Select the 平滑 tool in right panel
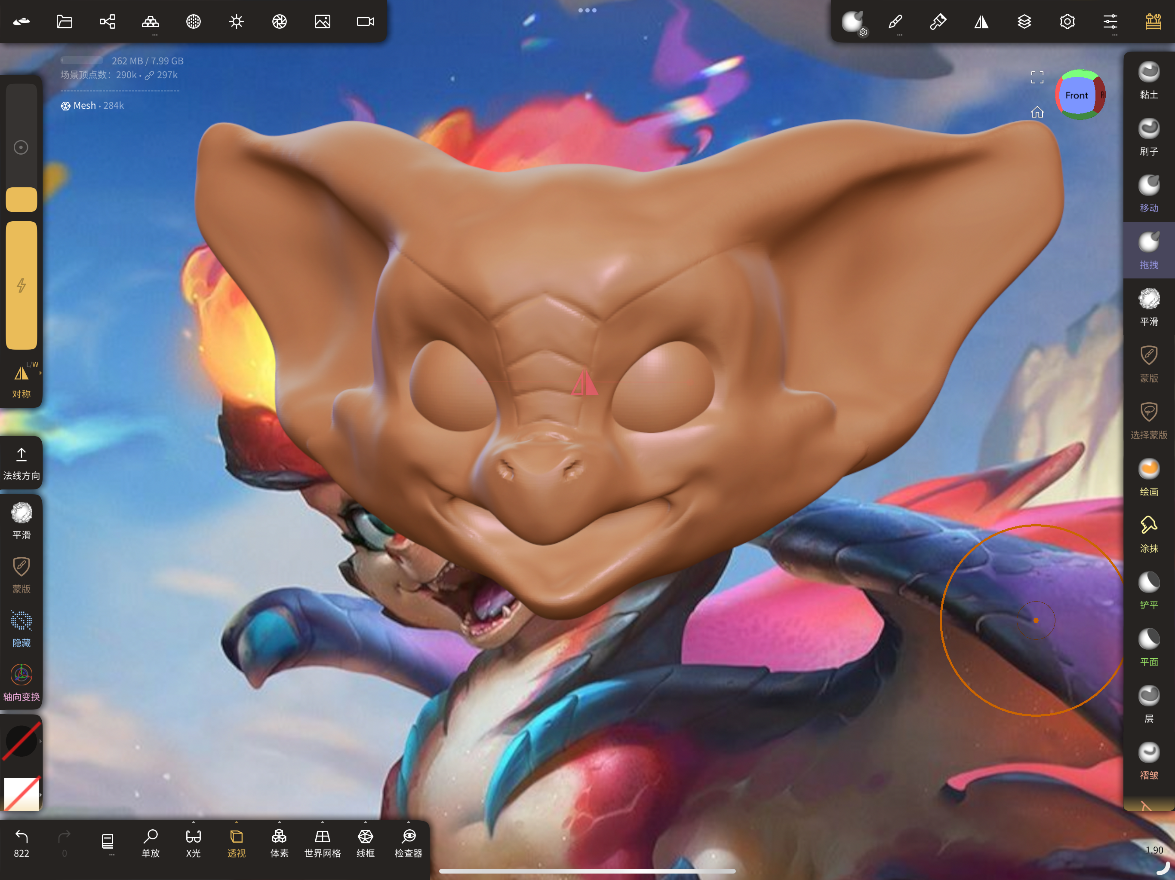1175x880 pixels. pyautogui.click(x=1149, y=307)
